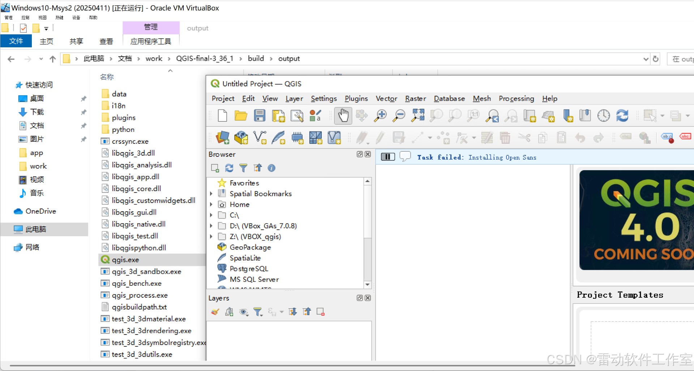Open Layer Styling panel brush icon

pos(215,312)
